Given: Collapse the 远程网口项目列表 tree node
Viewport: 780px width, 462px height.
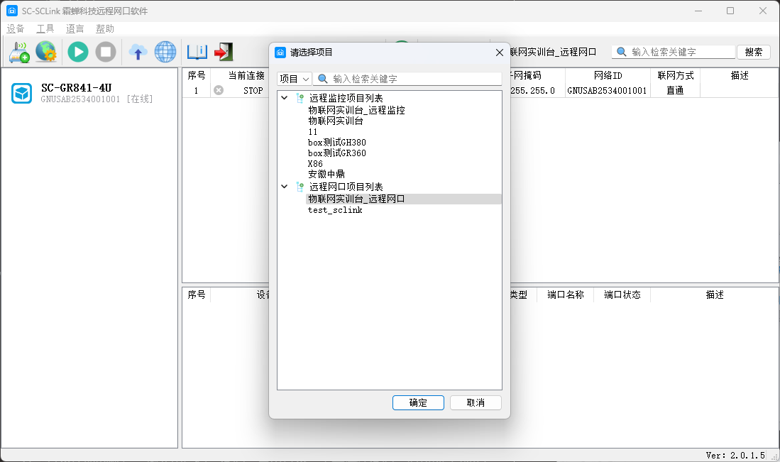Looking at the screenshot, I should 285,187.
